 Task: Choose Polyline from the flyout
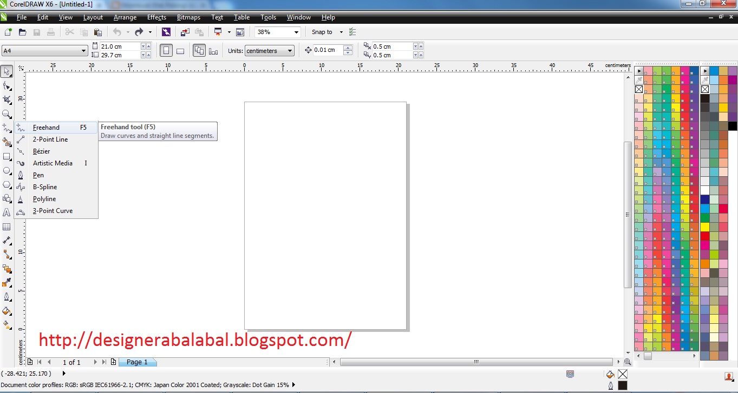pyautogui.click(x=56, y=199)
